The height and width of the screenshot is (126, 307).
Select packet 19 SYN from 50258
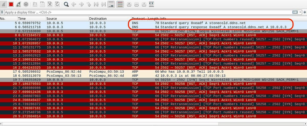point(153,80)
